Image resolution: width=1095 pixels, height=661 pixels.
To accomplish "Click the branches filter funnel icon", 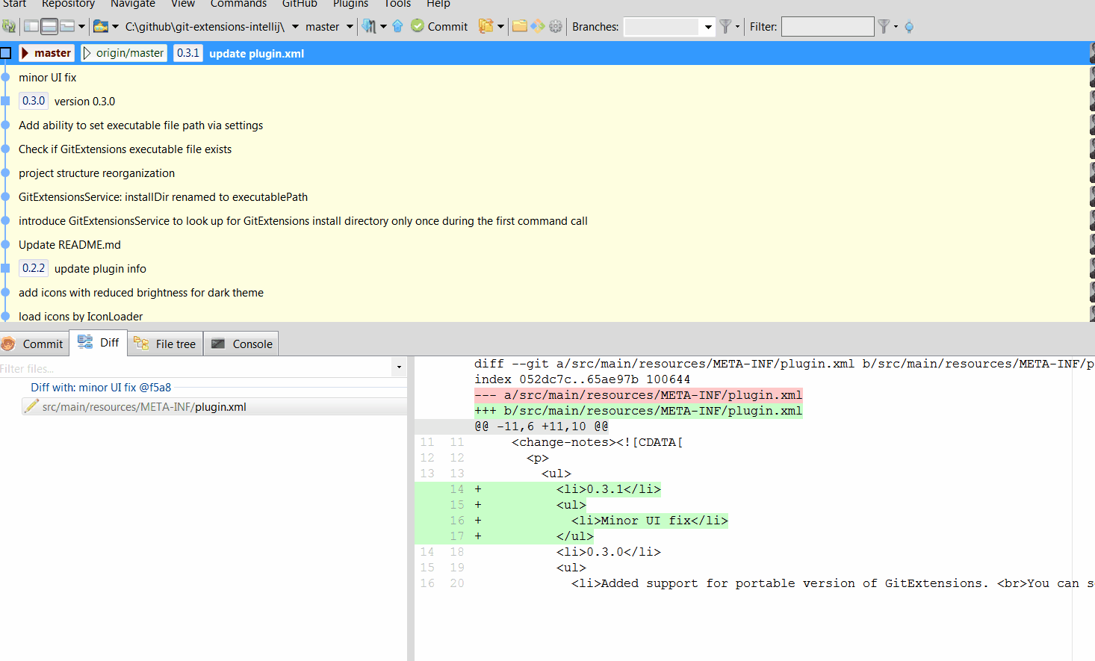I will (725, 26).
